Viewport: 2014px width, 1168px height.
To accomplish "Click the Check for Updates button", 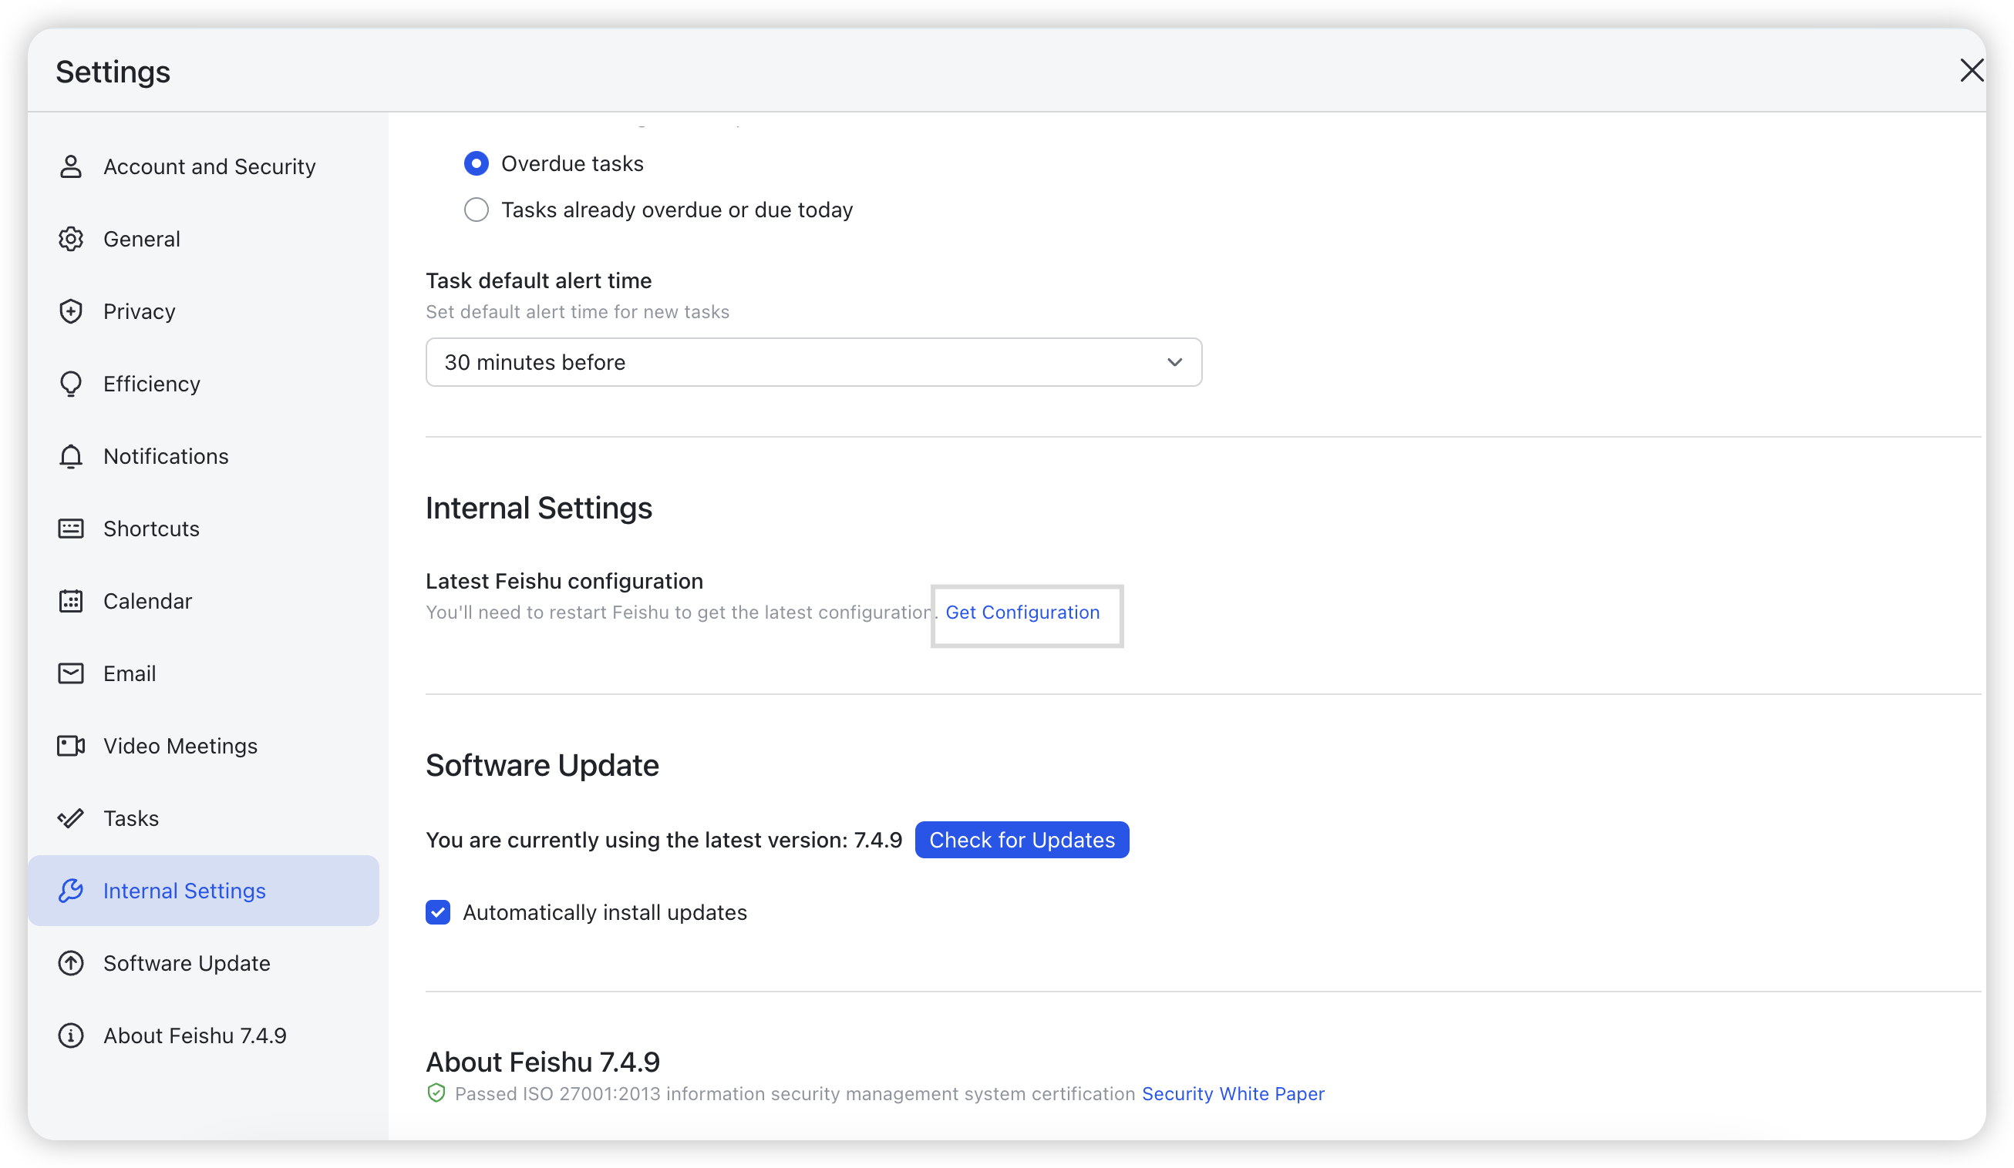I will pos(1022,839).
